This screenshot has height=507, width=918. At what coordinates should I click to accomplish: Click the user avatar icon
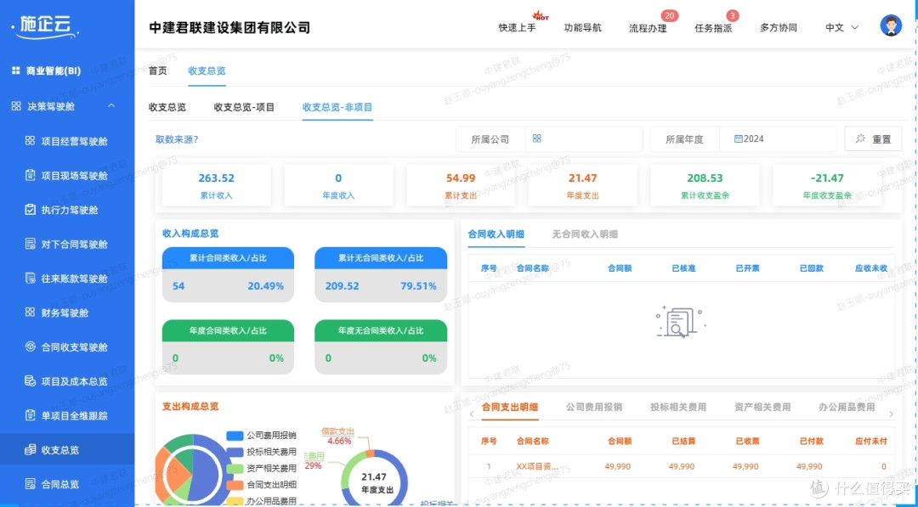pos(891,25)
